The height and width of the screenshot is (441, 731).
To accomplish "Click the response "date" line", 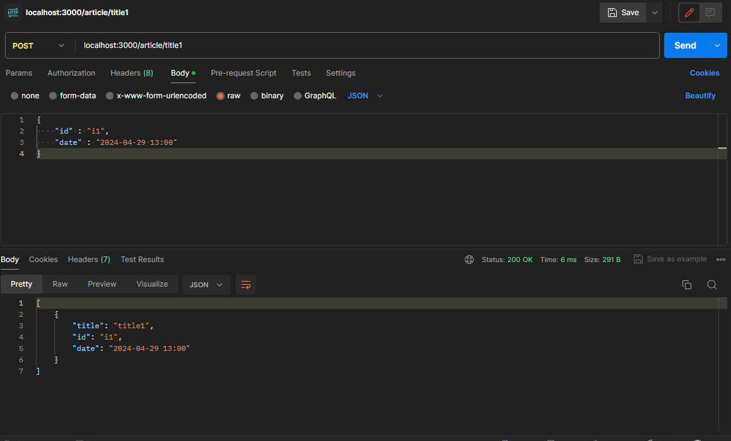I will pyautogui.click(x=131, y=348).
